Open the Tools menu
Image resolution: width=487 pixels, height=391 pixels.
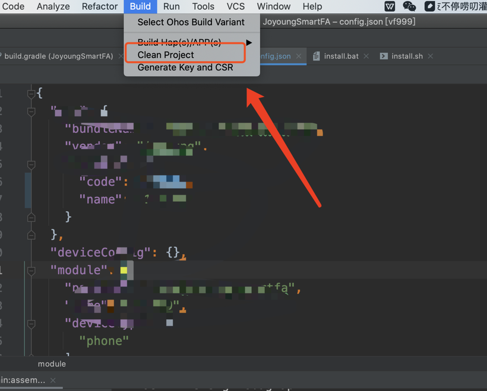203,6
